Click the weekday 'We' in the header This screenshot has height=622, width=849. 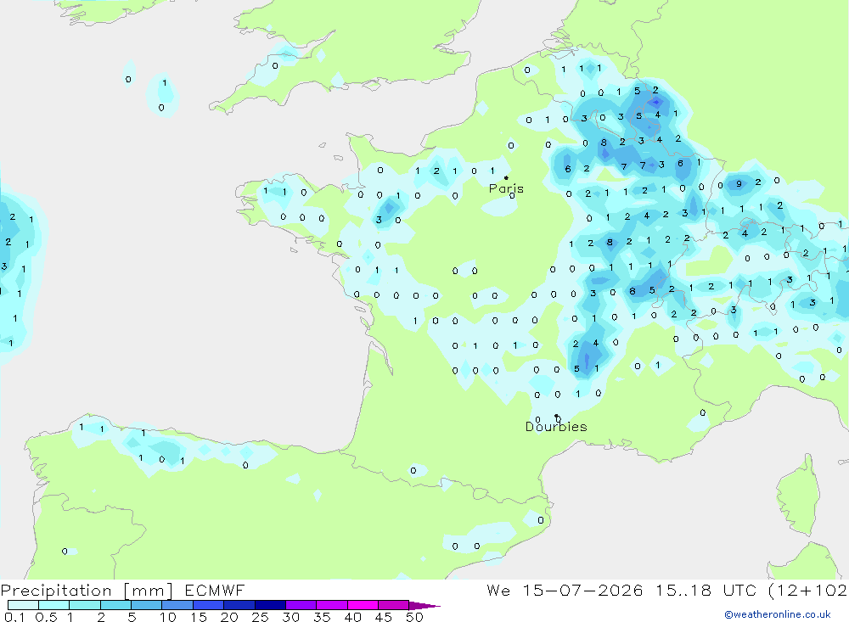498,590
